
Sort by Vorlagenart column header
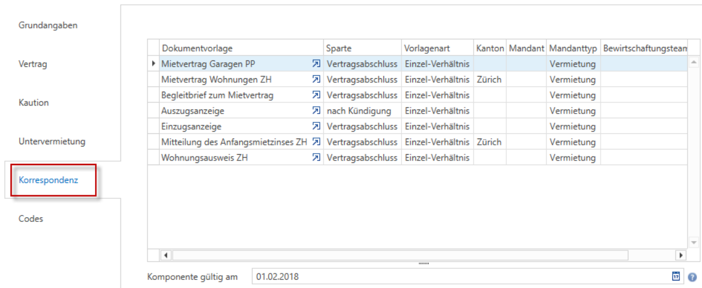pos(437,48)
